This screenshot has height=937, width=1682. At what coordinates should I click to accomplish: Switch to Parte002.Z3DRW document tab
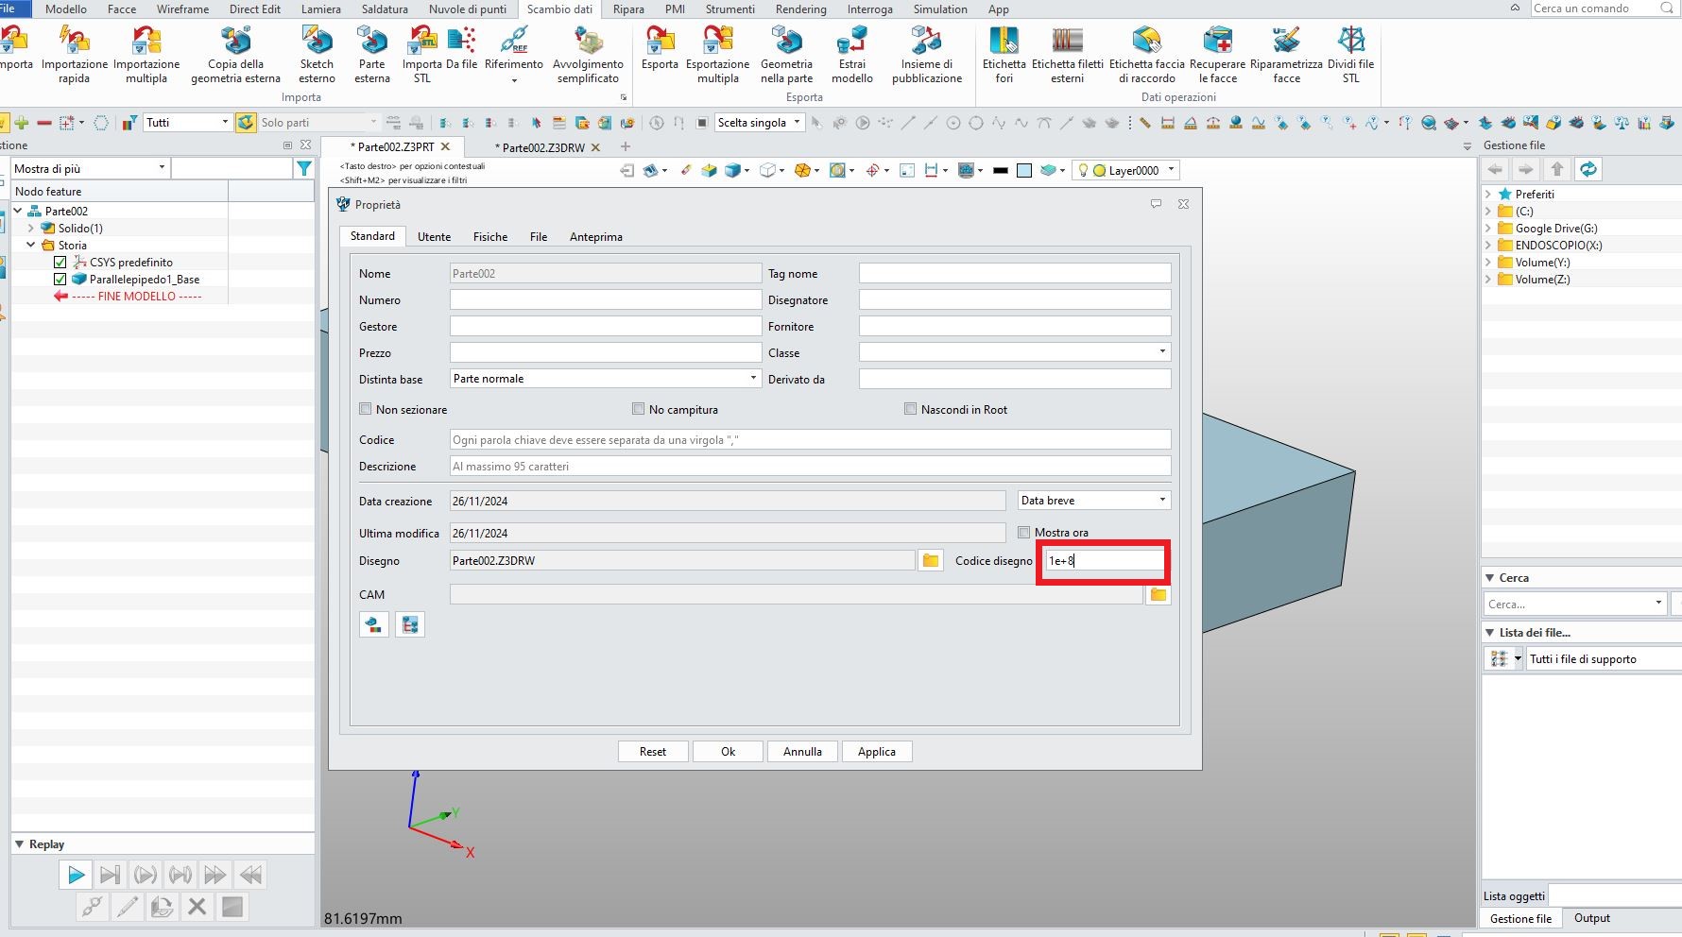[x=543, y=147]
